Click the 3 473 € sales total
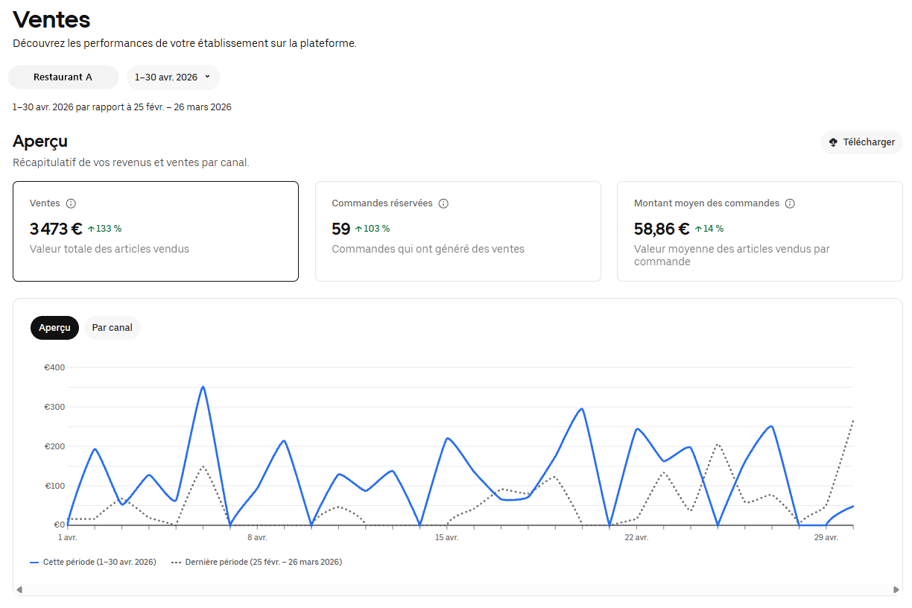 point(56,229)
